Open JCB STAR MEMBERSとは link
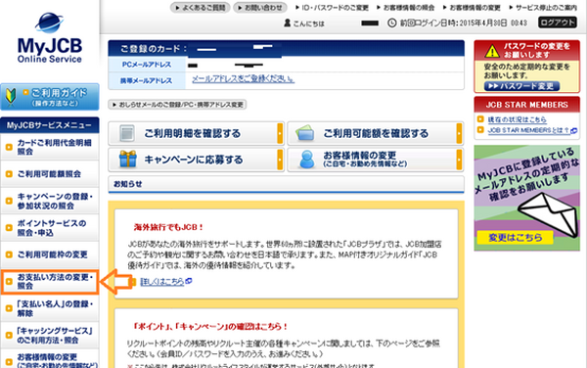 click(528, 130)
